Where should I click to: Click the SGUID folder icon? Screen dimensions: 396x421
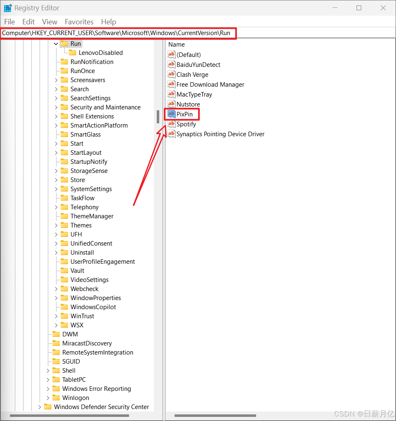(x=56, y=362)
